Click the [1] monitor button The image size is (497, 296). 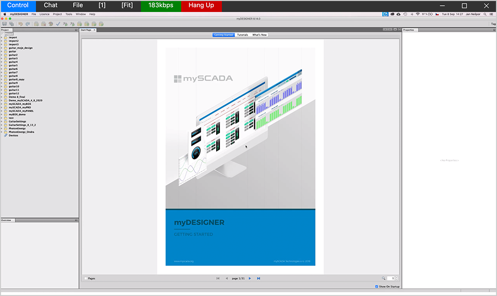pos(102,5)
